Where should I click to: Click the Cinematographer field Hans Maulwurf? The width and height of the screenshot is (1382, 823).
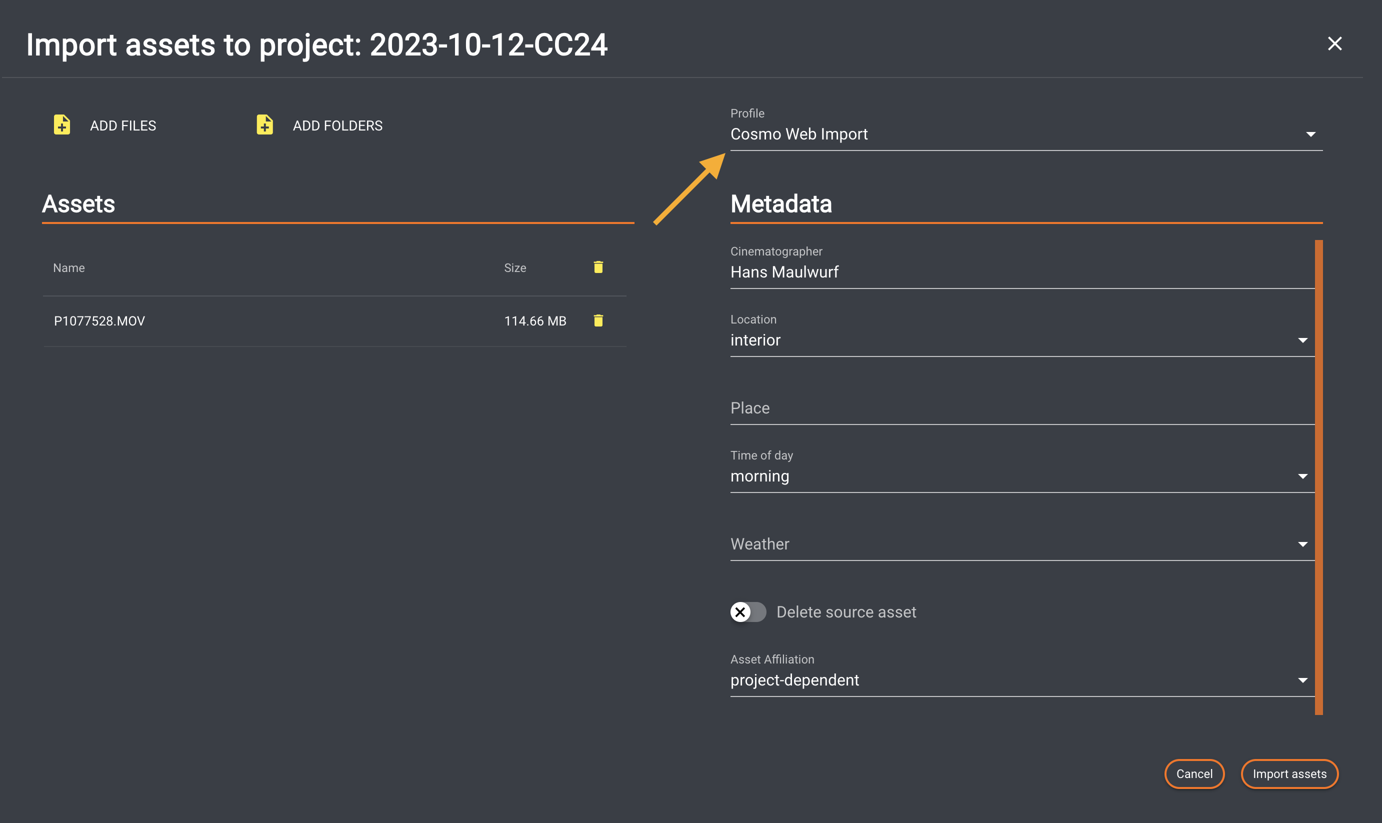point(1021,272)
